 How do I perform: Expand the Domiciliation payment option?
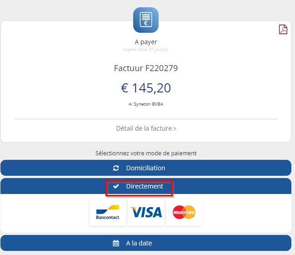[x=146, y=168]
